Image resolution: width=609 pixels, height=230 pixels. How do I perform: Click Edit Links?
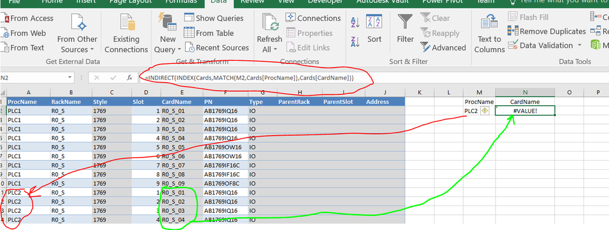(308, 48)
